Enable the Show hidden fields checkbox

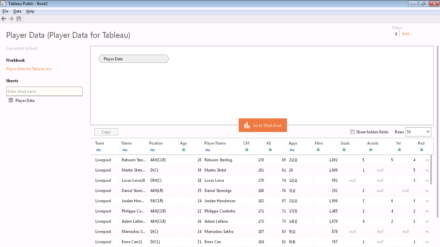point(352,132)
